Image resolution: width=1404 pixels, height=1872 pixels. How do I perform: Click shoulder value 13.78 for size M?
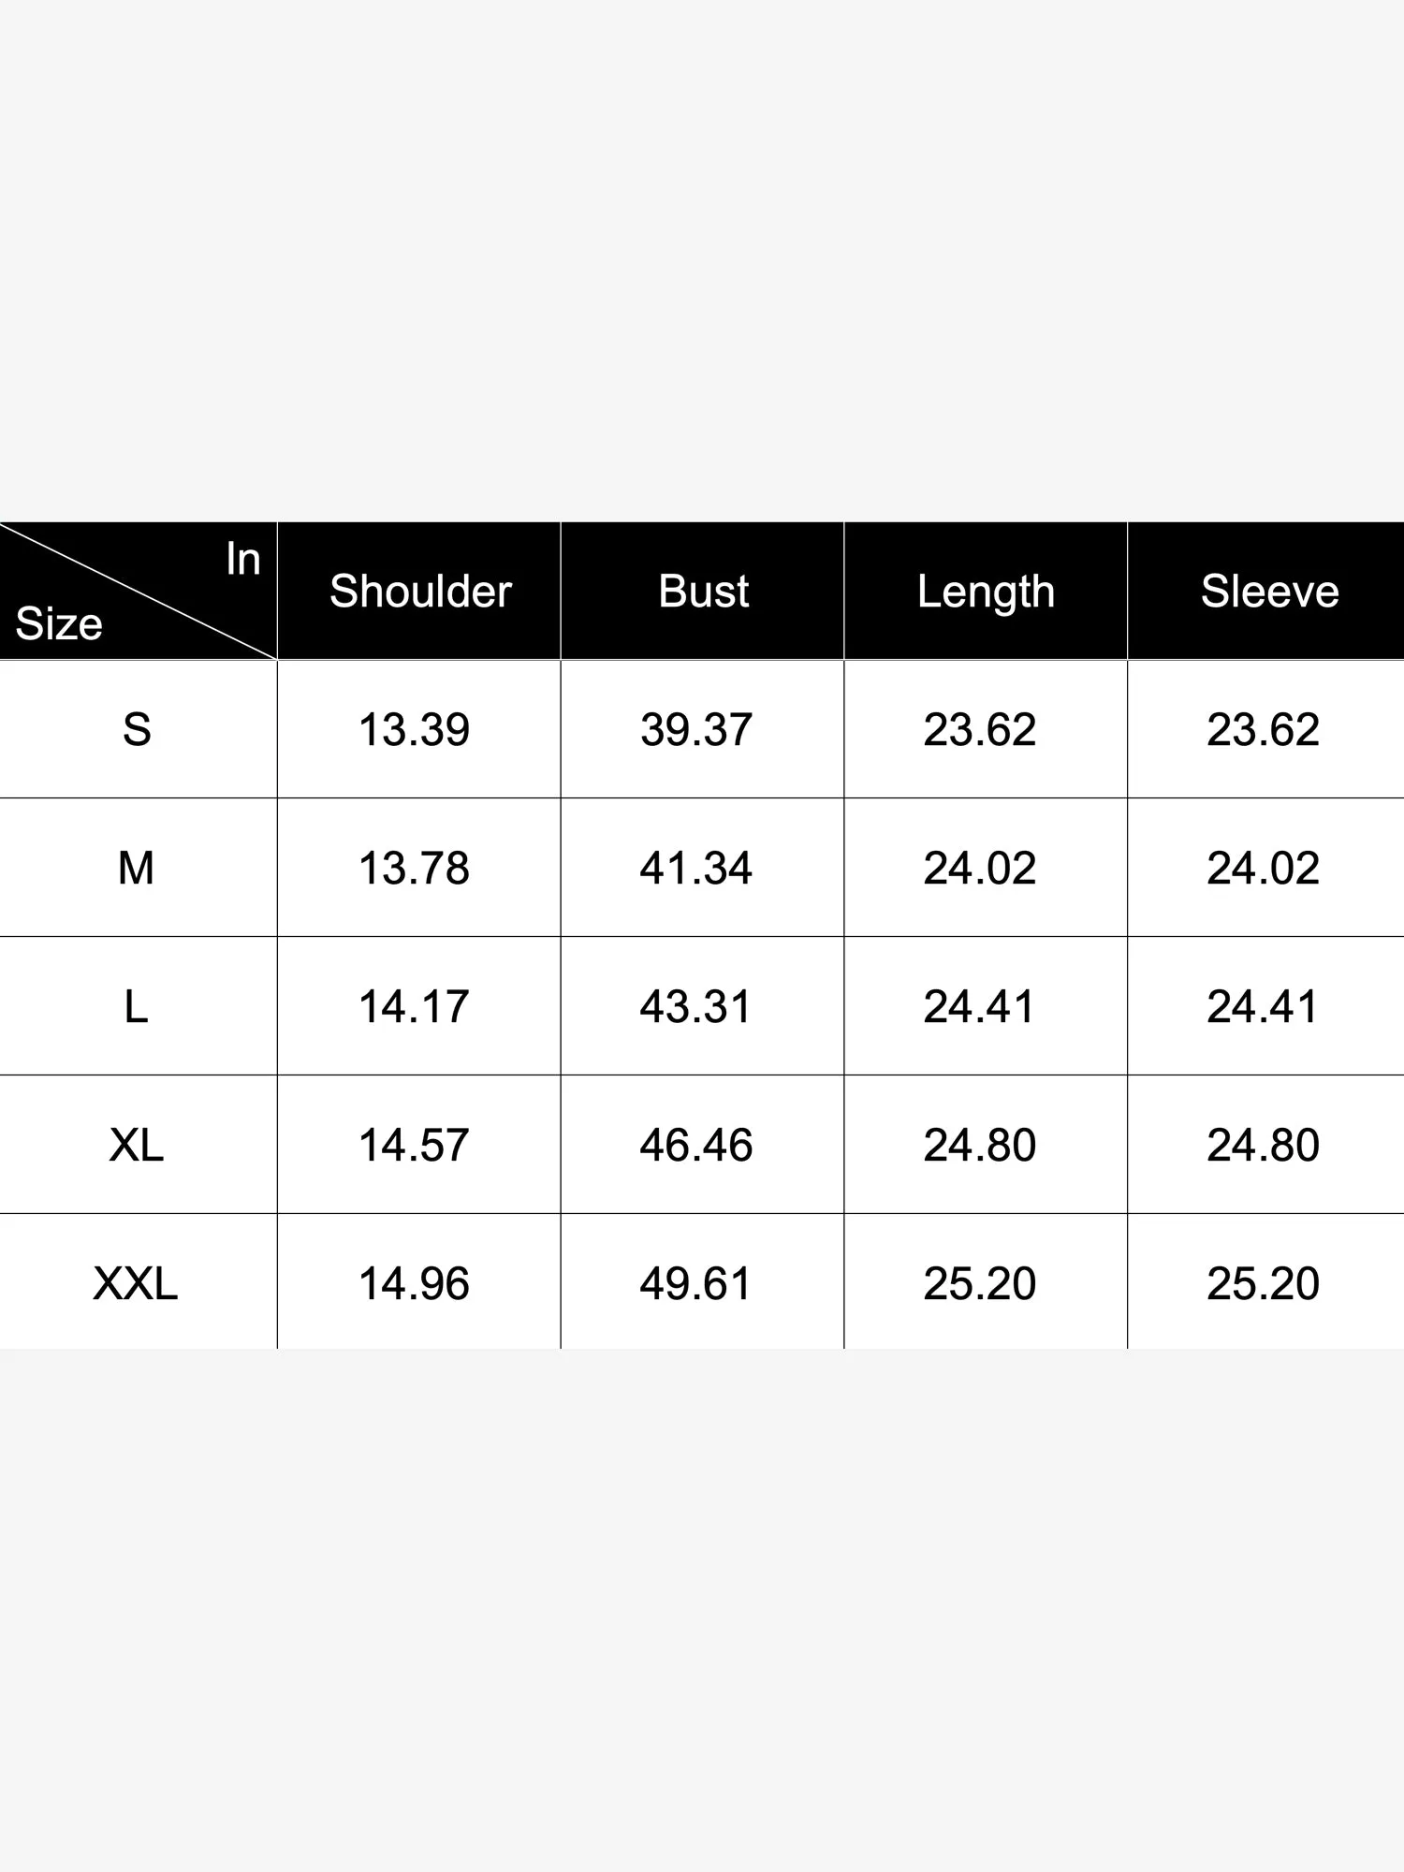414,868
